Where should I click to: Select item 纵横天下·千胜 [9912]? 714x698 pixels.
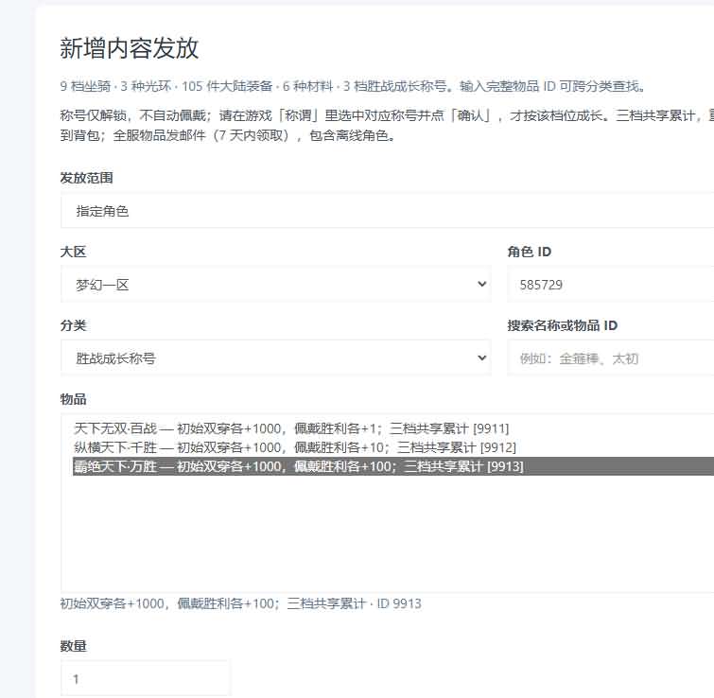[393, 447]
